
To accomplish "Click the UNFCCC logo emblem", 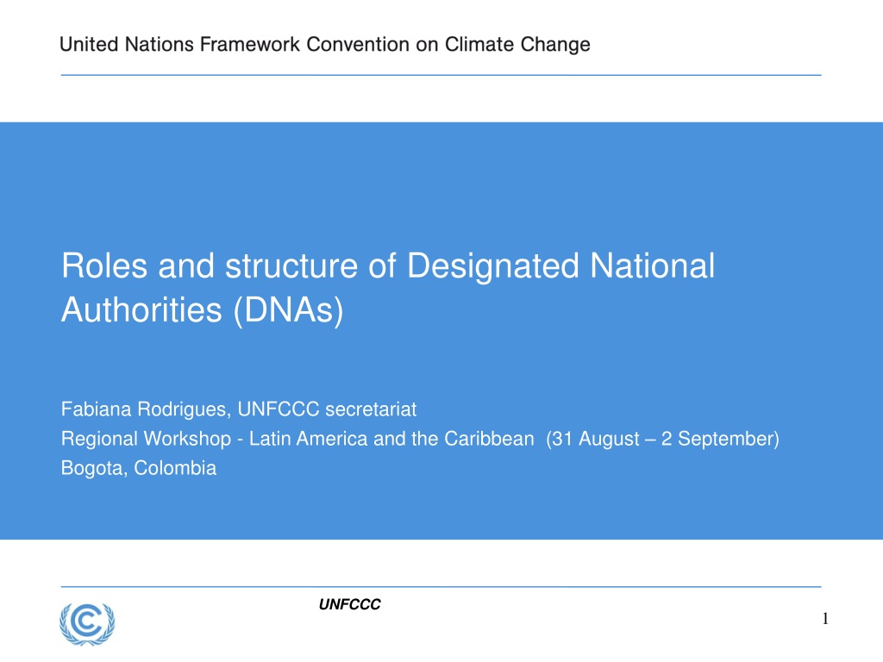I will pyautogui.click(x=87, y=624).
